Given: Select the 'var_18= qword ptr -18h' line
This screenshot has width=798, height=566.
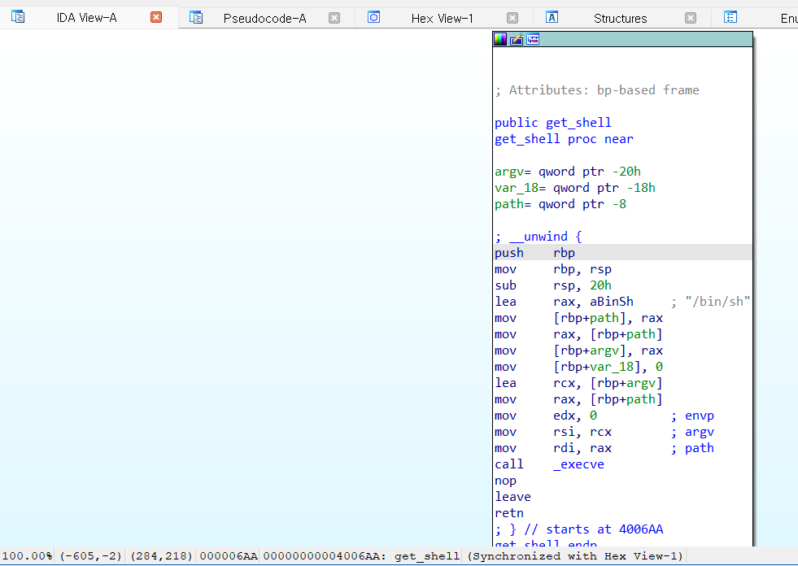Looking at the screenshot, I should click(575, 188).
